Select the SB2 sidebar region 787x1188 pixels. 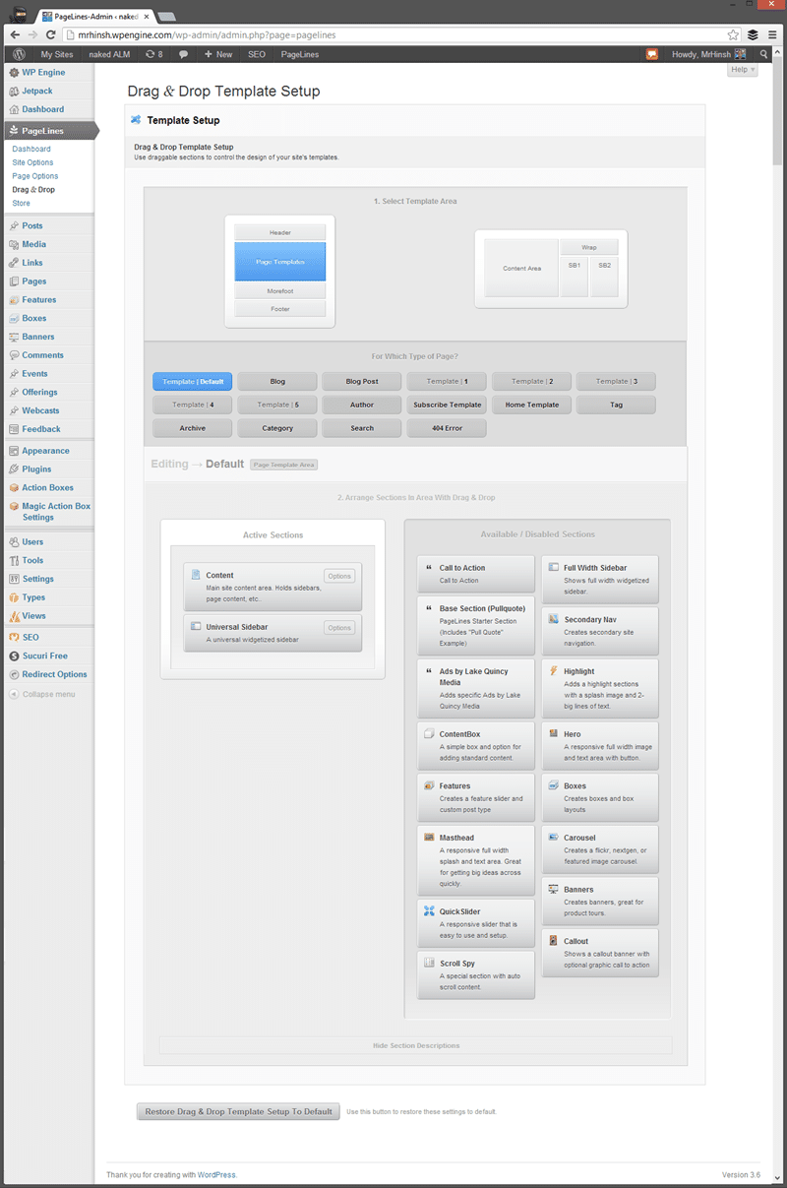[x=604, y=277]
